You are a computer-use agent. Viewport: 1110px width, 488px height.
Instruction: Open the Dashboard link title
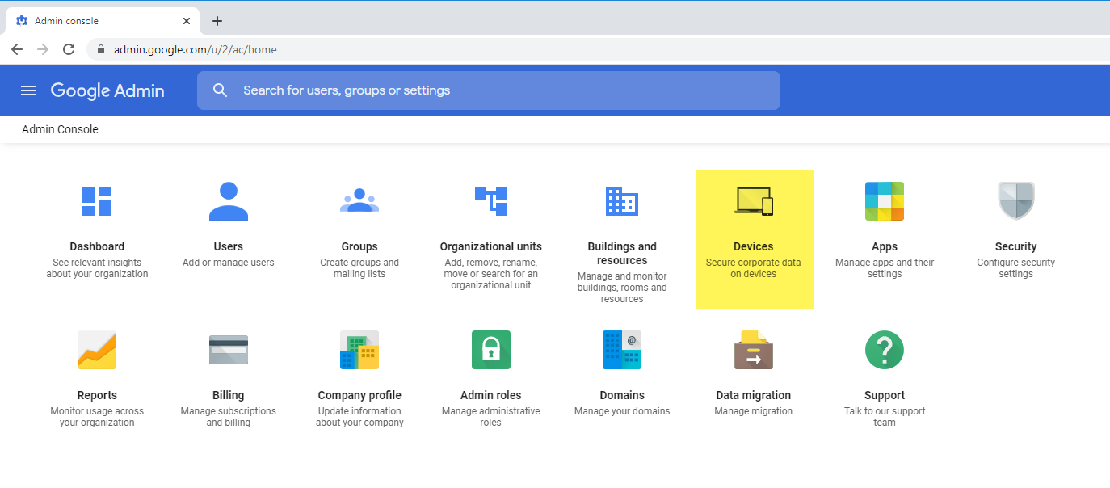point(97,246)
